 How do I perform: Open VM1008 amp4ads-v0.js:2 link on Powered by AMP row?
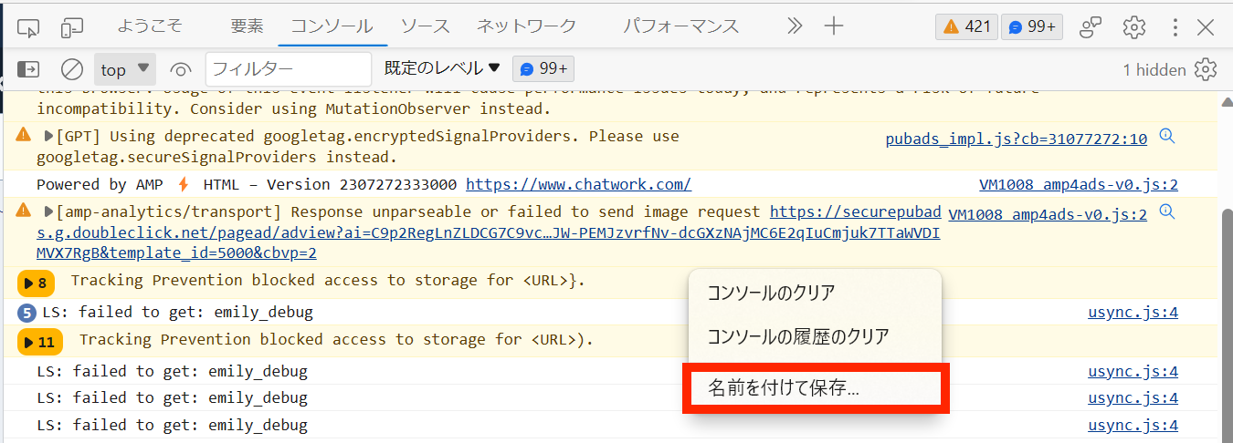tap(1079, 185)
